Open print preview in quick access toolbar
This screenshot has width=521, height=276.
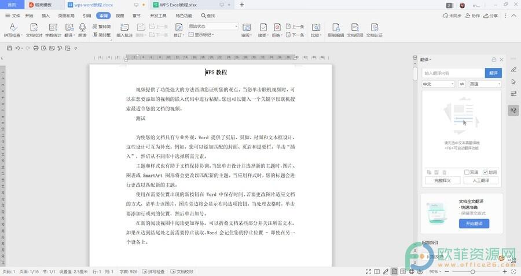tap(44, 48)
